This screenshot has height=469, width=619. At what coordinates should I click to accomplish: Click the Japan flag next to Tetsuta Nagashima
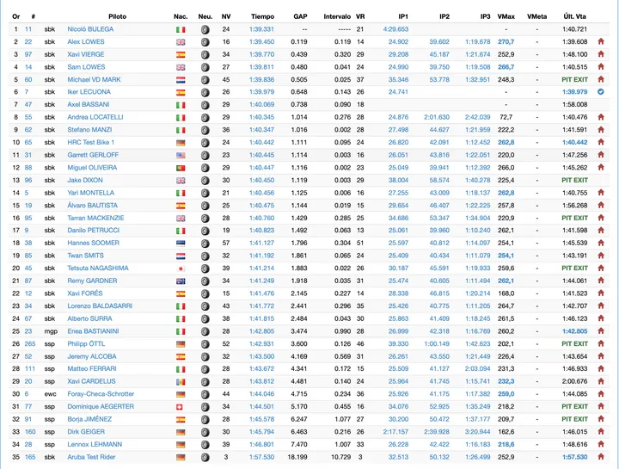coord(181,268)
